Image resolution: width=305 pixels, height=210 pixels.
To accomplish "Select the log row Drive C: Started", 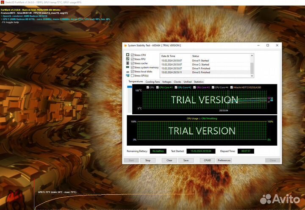I will 205,64.
